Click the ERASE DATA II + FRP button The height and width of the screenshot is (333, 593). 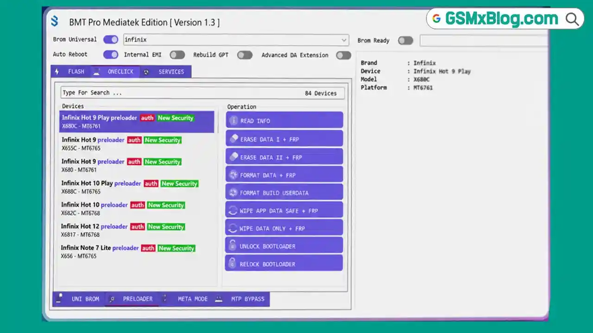coord(284,157)
